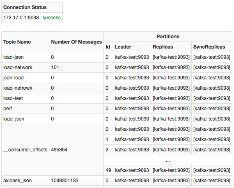Click the 'Topic Name' column header
The image size is (234, 188).
click(x=25, y=42)
